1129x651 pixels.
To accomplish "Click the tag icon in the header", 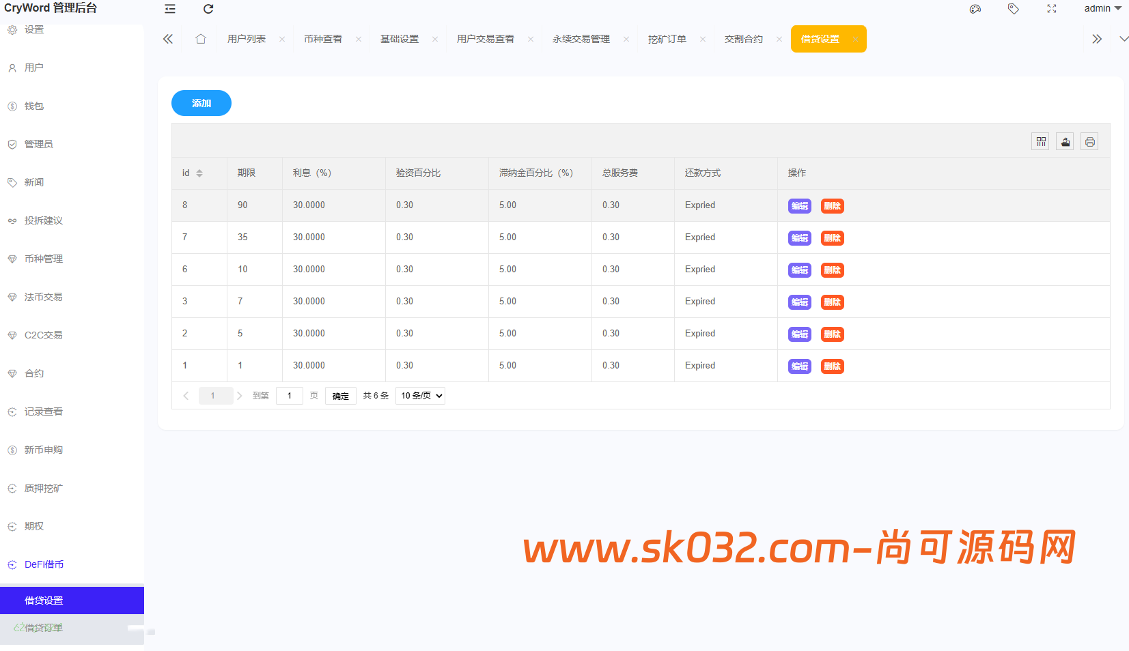I will tap(1014, 9).
